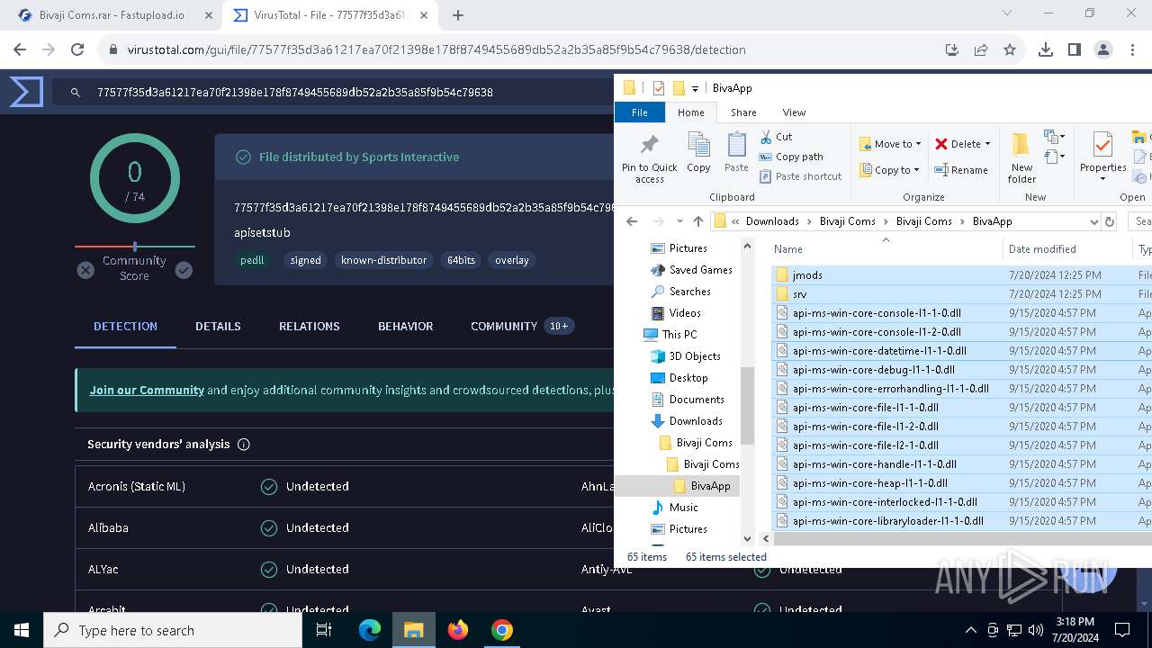Screen dimensions: 1152x648
Task: Click the community score downvote X icon
Action: (85, 270)
